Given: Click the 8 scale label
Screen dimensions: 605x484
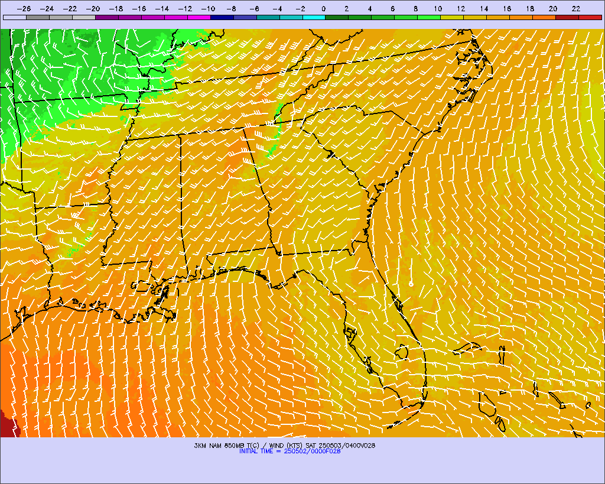Looking at the screenshot, I should pos(415,9).
